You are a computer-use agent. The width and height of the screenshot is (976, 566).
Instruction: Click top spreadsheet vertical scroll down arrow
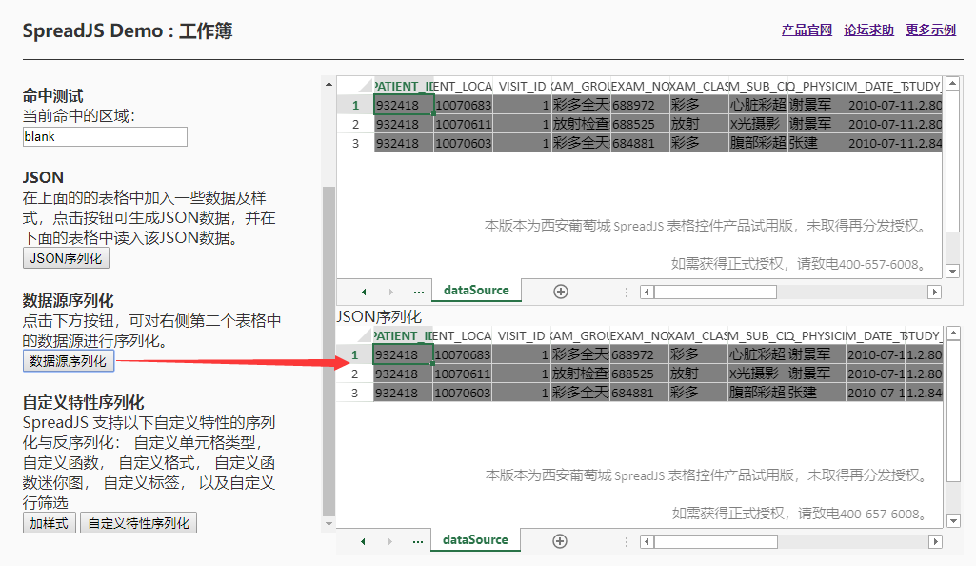click(x=952, y=271)
